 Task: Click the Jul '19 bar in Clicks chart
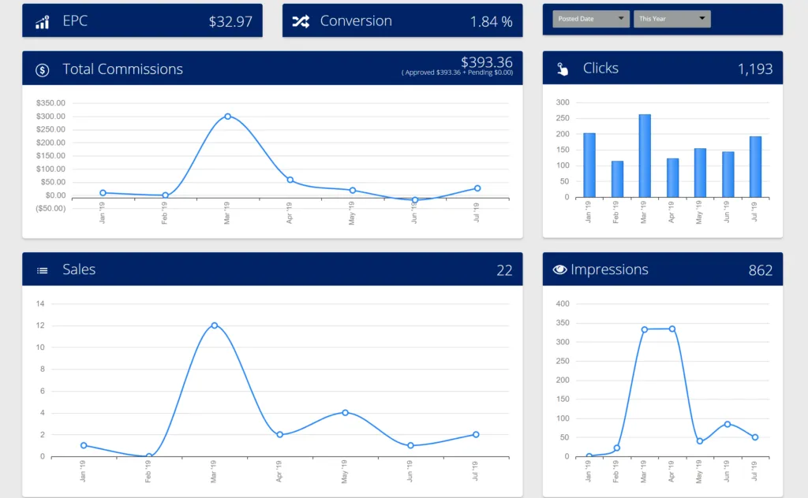(755, 166)
